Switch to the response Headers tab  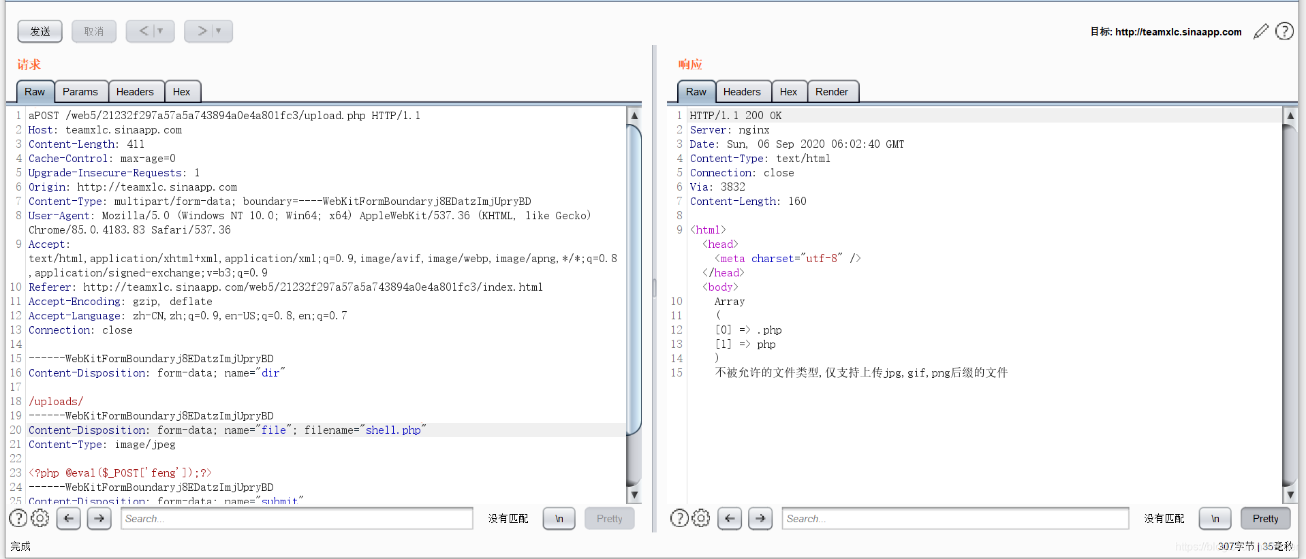click(x=742, y=92)
